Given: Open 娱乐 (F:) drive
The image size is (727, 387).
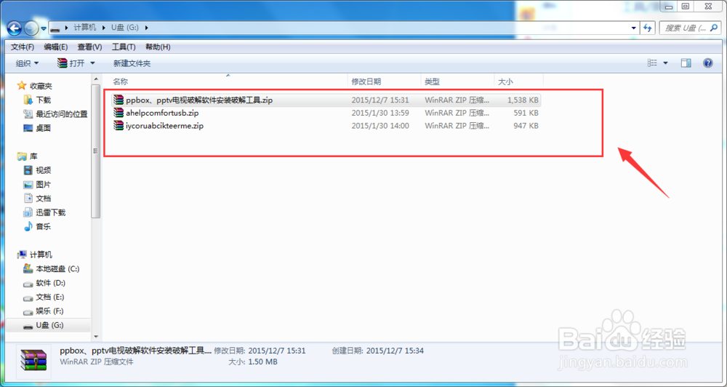Looking at the screenshot, I should click(44, 311).
